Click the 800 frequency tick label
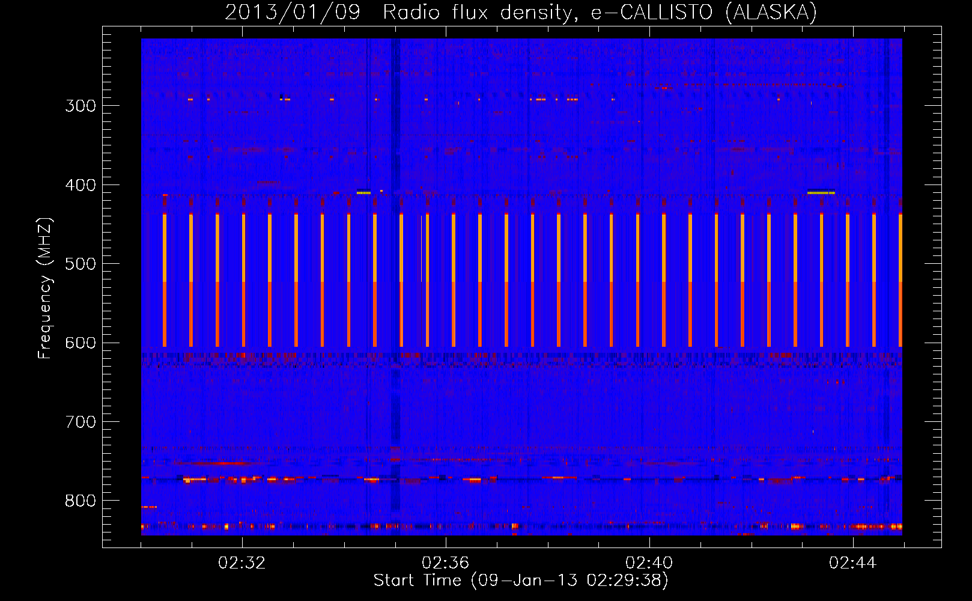This screenshot has height=601, width=972. click(x=80, y=501)
